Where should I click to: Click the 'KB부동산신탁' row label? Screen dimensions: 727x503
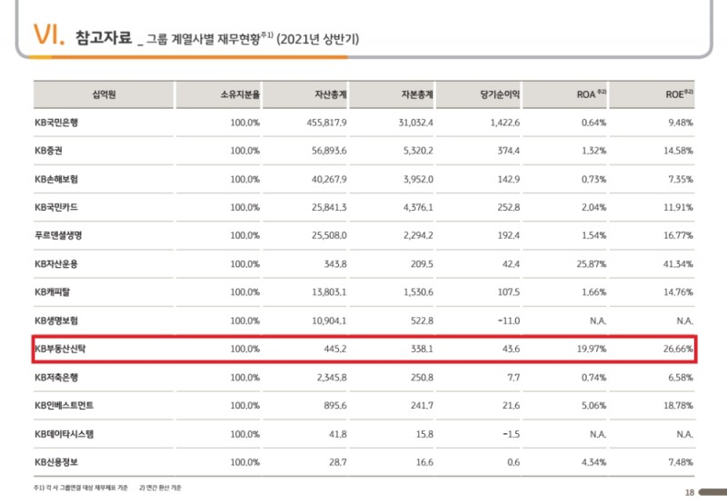pos(60,349)
